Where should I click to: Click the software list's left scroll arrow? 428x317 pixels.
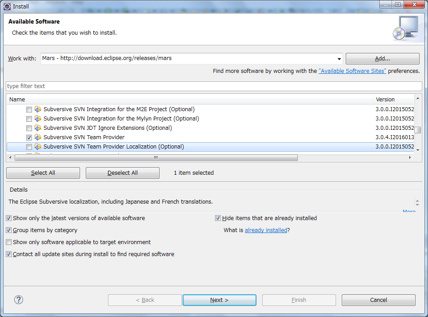tap(10, 158)
